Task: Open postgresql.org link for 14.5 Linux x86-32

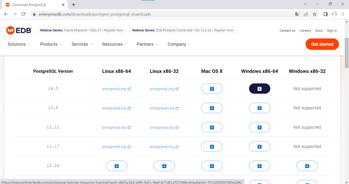Action: click(x=164, y=89)
